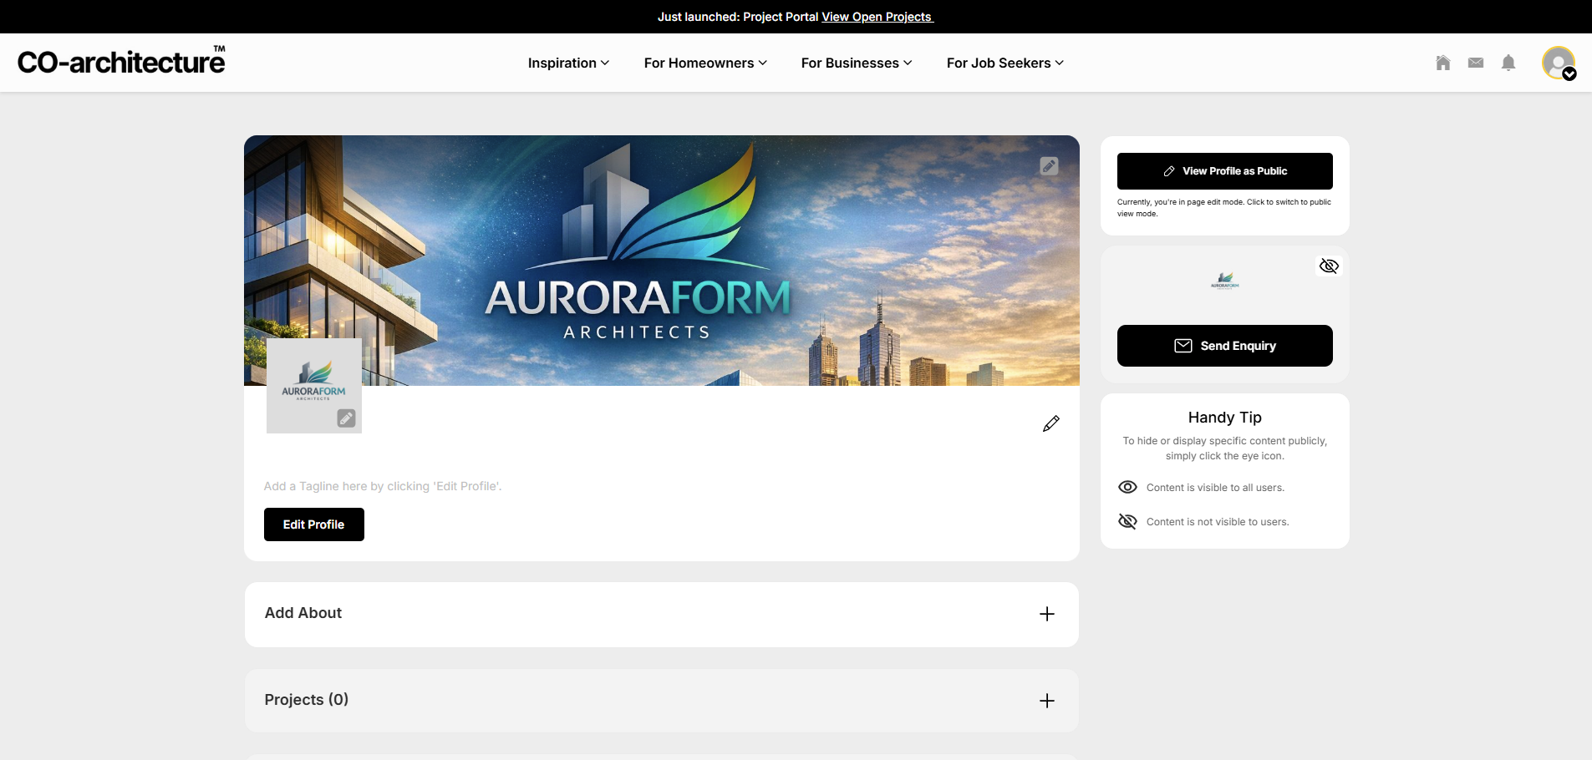Click 'Content is not visible to users.' text
1592x760 pixels.
point(1218,522)
